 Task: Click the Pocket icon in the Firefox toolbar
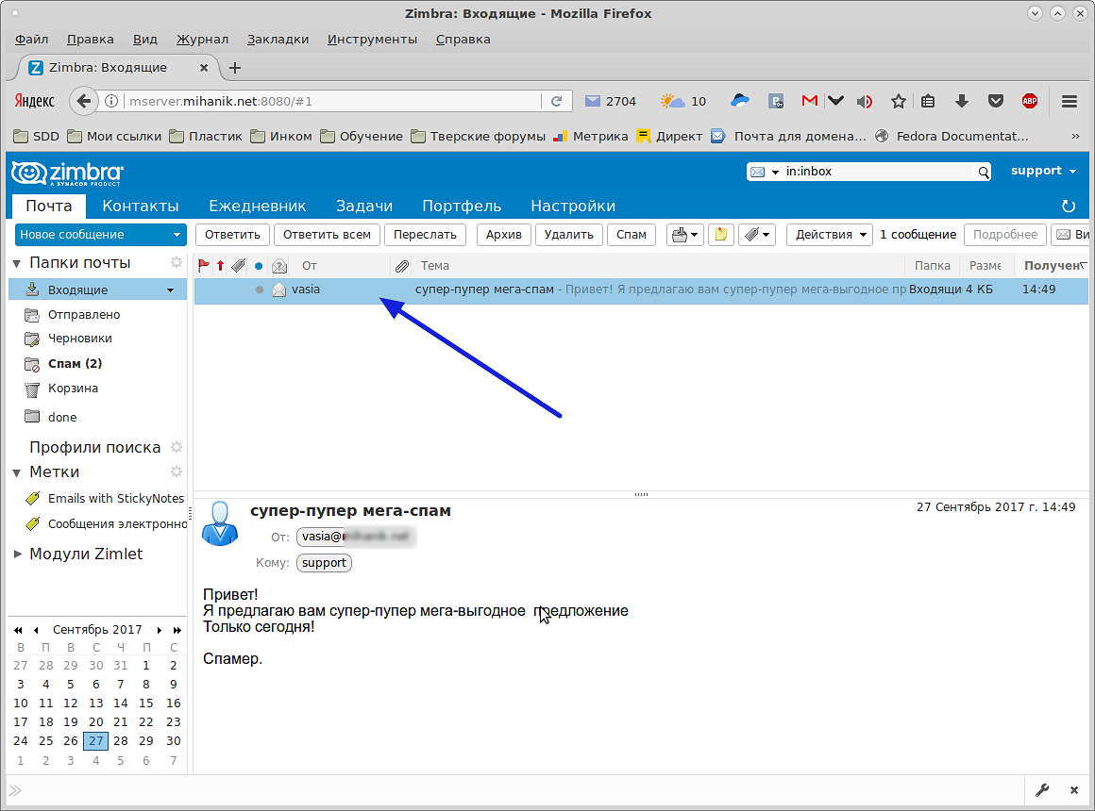tap(996, 101)
